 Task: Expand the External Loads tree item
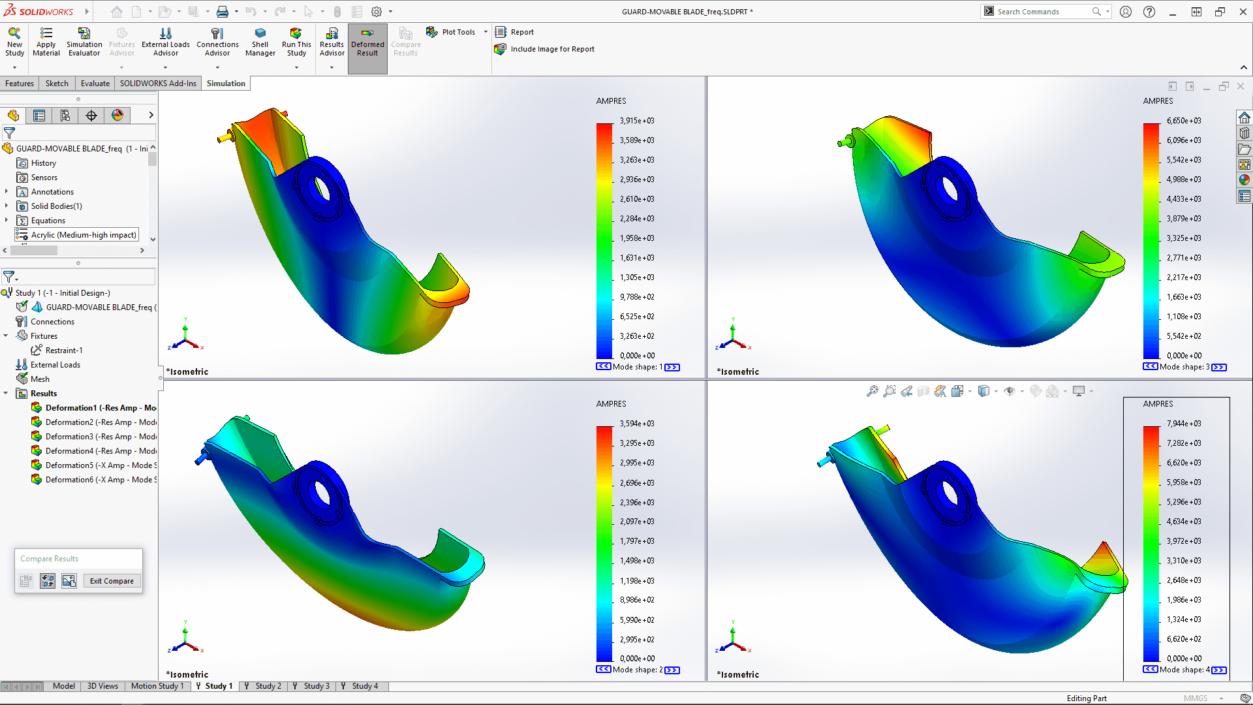[6, 364]
